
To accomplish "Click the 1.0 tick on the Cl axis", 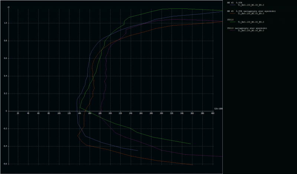I will 5,23.
